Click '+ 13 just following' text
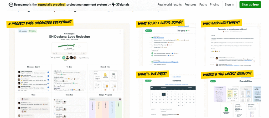269x118 pixels. pyautogui.click(x=83, y=58)
